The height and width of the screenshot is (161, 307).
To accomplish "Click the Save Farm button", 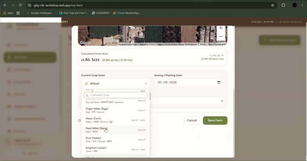I will point(215,120).
